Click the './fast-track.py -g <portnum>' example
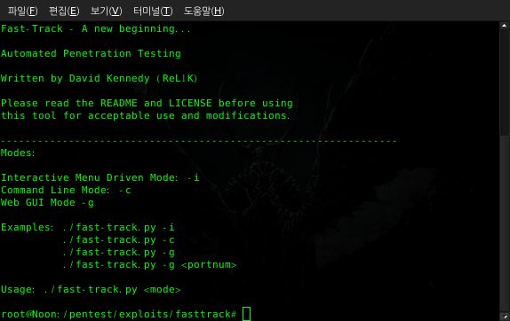 [x=149, y=265]
